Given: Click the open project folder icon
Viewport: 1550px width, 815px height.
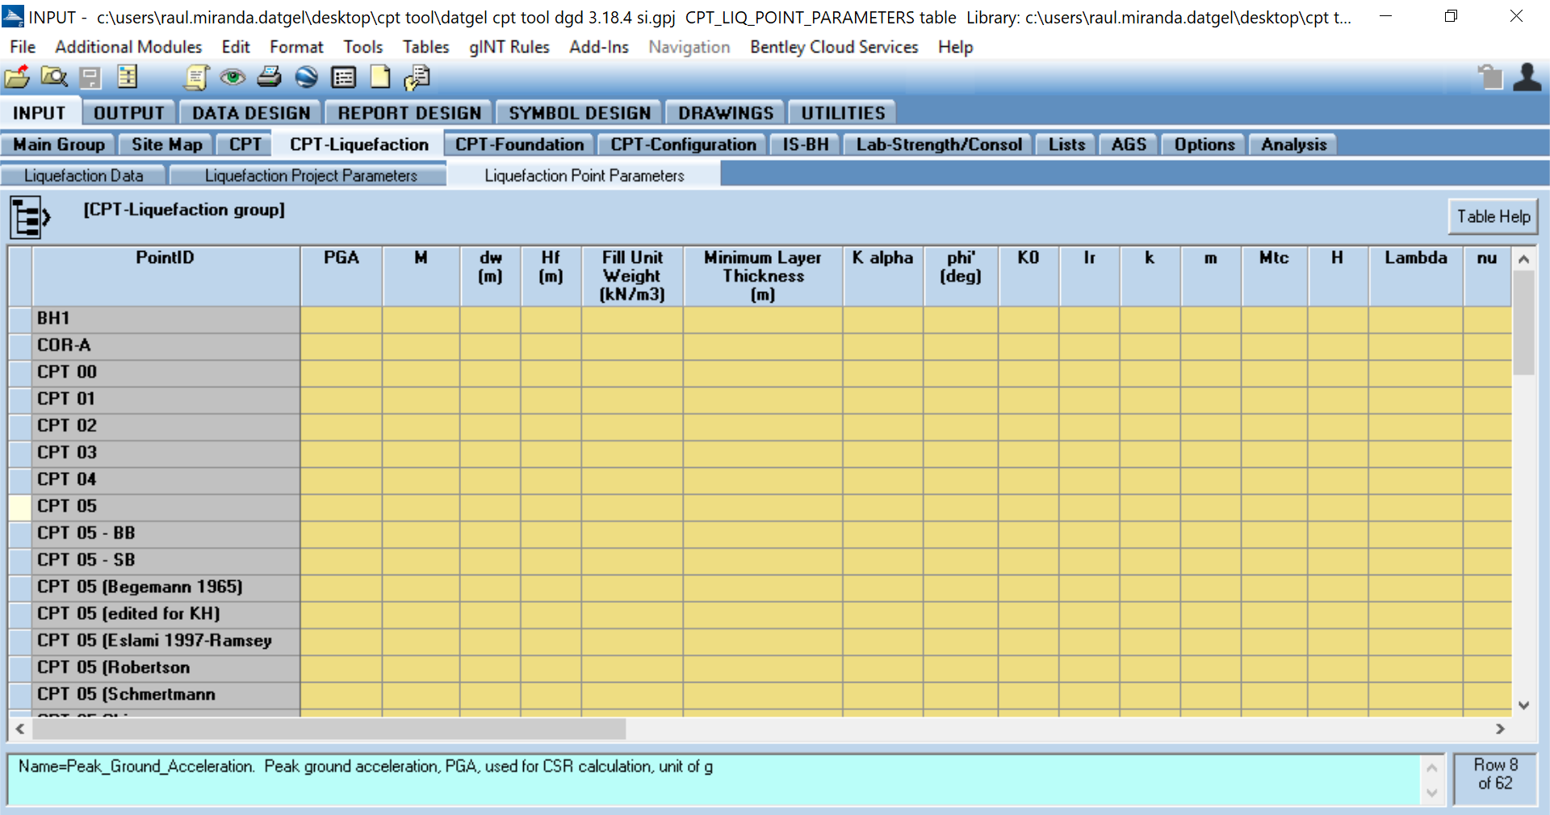Looking at the screenshot, I should click(x=17, y=77).
